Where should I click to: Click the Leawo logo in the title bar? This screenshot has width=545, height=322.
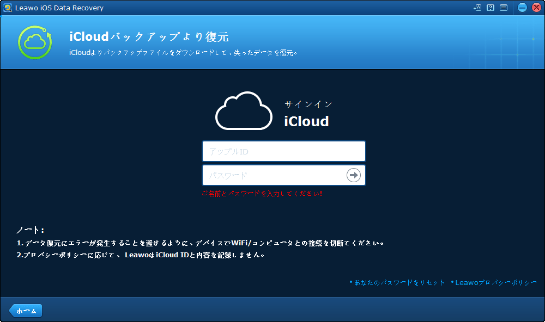point(7,8)
